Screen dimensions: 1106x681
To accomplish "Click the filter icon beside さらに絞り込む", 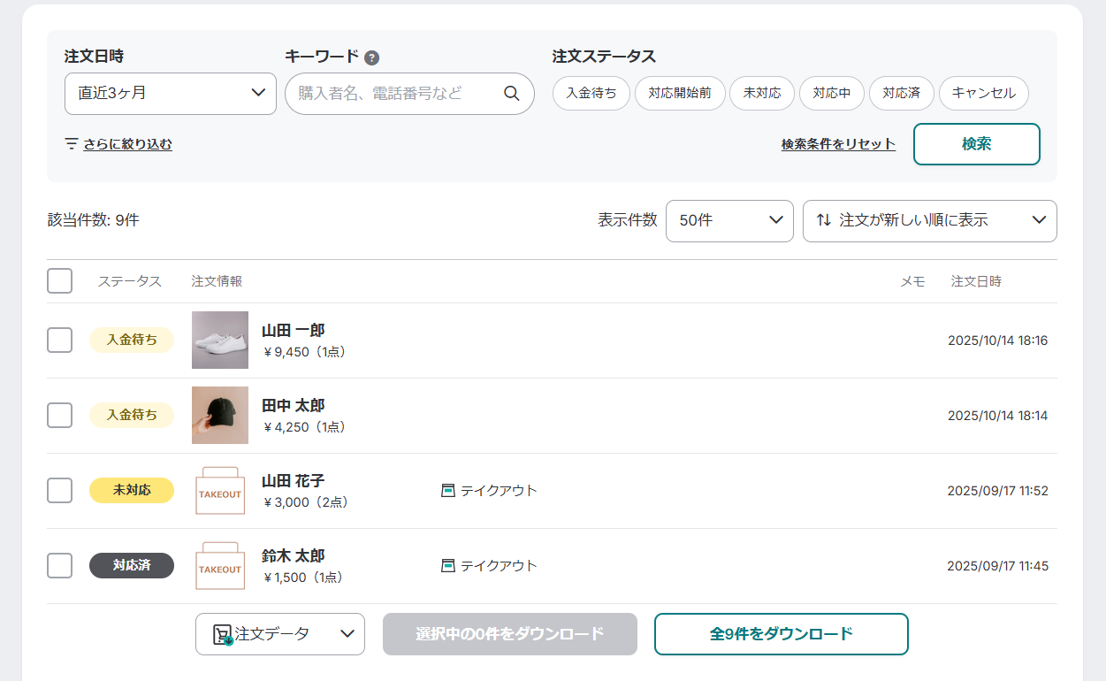I will (x=72, y=143).
